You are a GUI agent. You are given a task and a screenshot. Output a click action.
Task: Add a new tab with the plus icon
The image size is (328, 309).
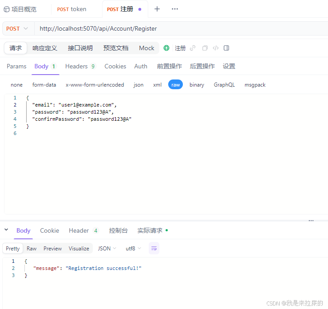(x=157, y=9)
